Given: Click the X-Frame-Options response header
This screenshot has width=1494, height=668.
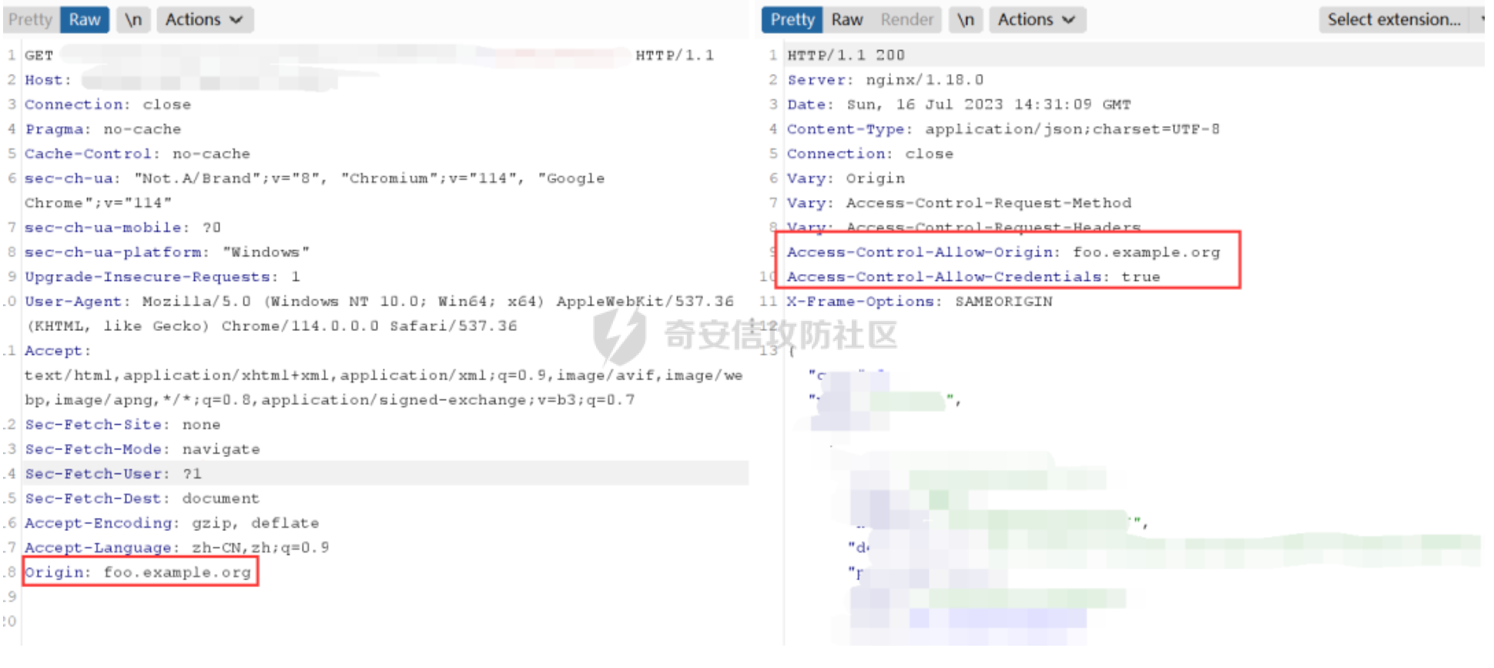Looking at the screenshot, I should click(x=920, y=302).
